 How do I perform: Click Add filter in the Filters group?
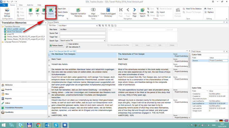pyautogui.click(x=150, y=12)
